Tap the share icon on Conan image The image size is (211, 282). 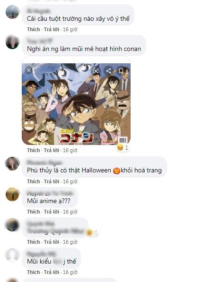(x=108, y=71)
